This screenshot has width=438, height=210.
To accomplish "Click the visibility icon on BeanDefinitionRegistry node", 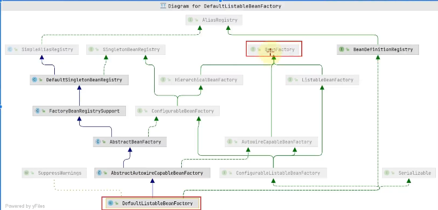I will pos(347,49).
